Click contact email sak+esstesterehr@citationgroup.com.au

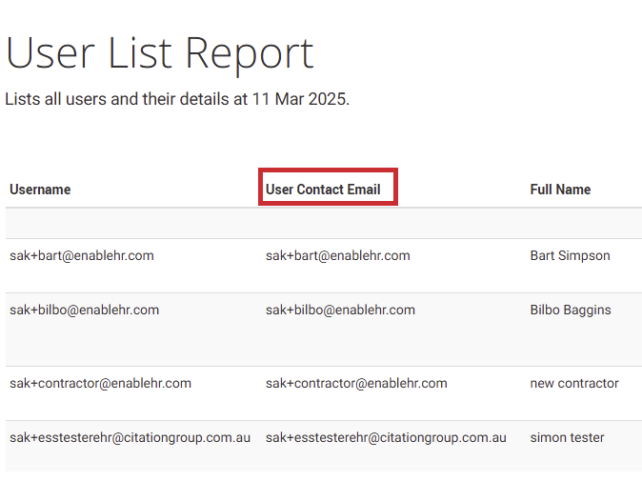point(386,438)
